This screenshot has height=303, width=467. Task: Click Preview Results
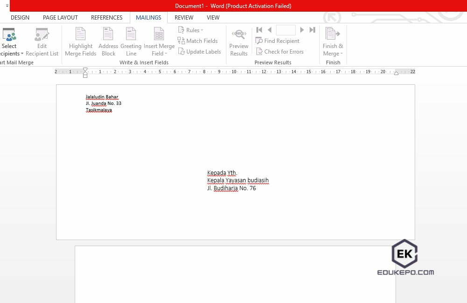tap(239, 41)
